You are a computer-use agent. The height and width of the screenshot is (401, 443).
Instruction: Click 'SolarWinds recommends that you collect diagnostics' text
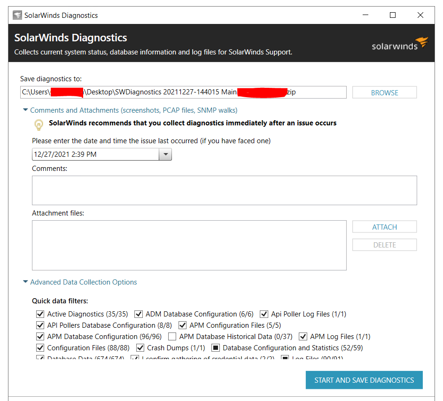[193, 123]
